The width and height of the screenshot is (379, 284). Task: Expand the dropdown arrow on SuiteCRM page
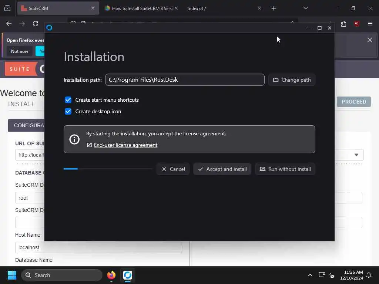[356, 155]
